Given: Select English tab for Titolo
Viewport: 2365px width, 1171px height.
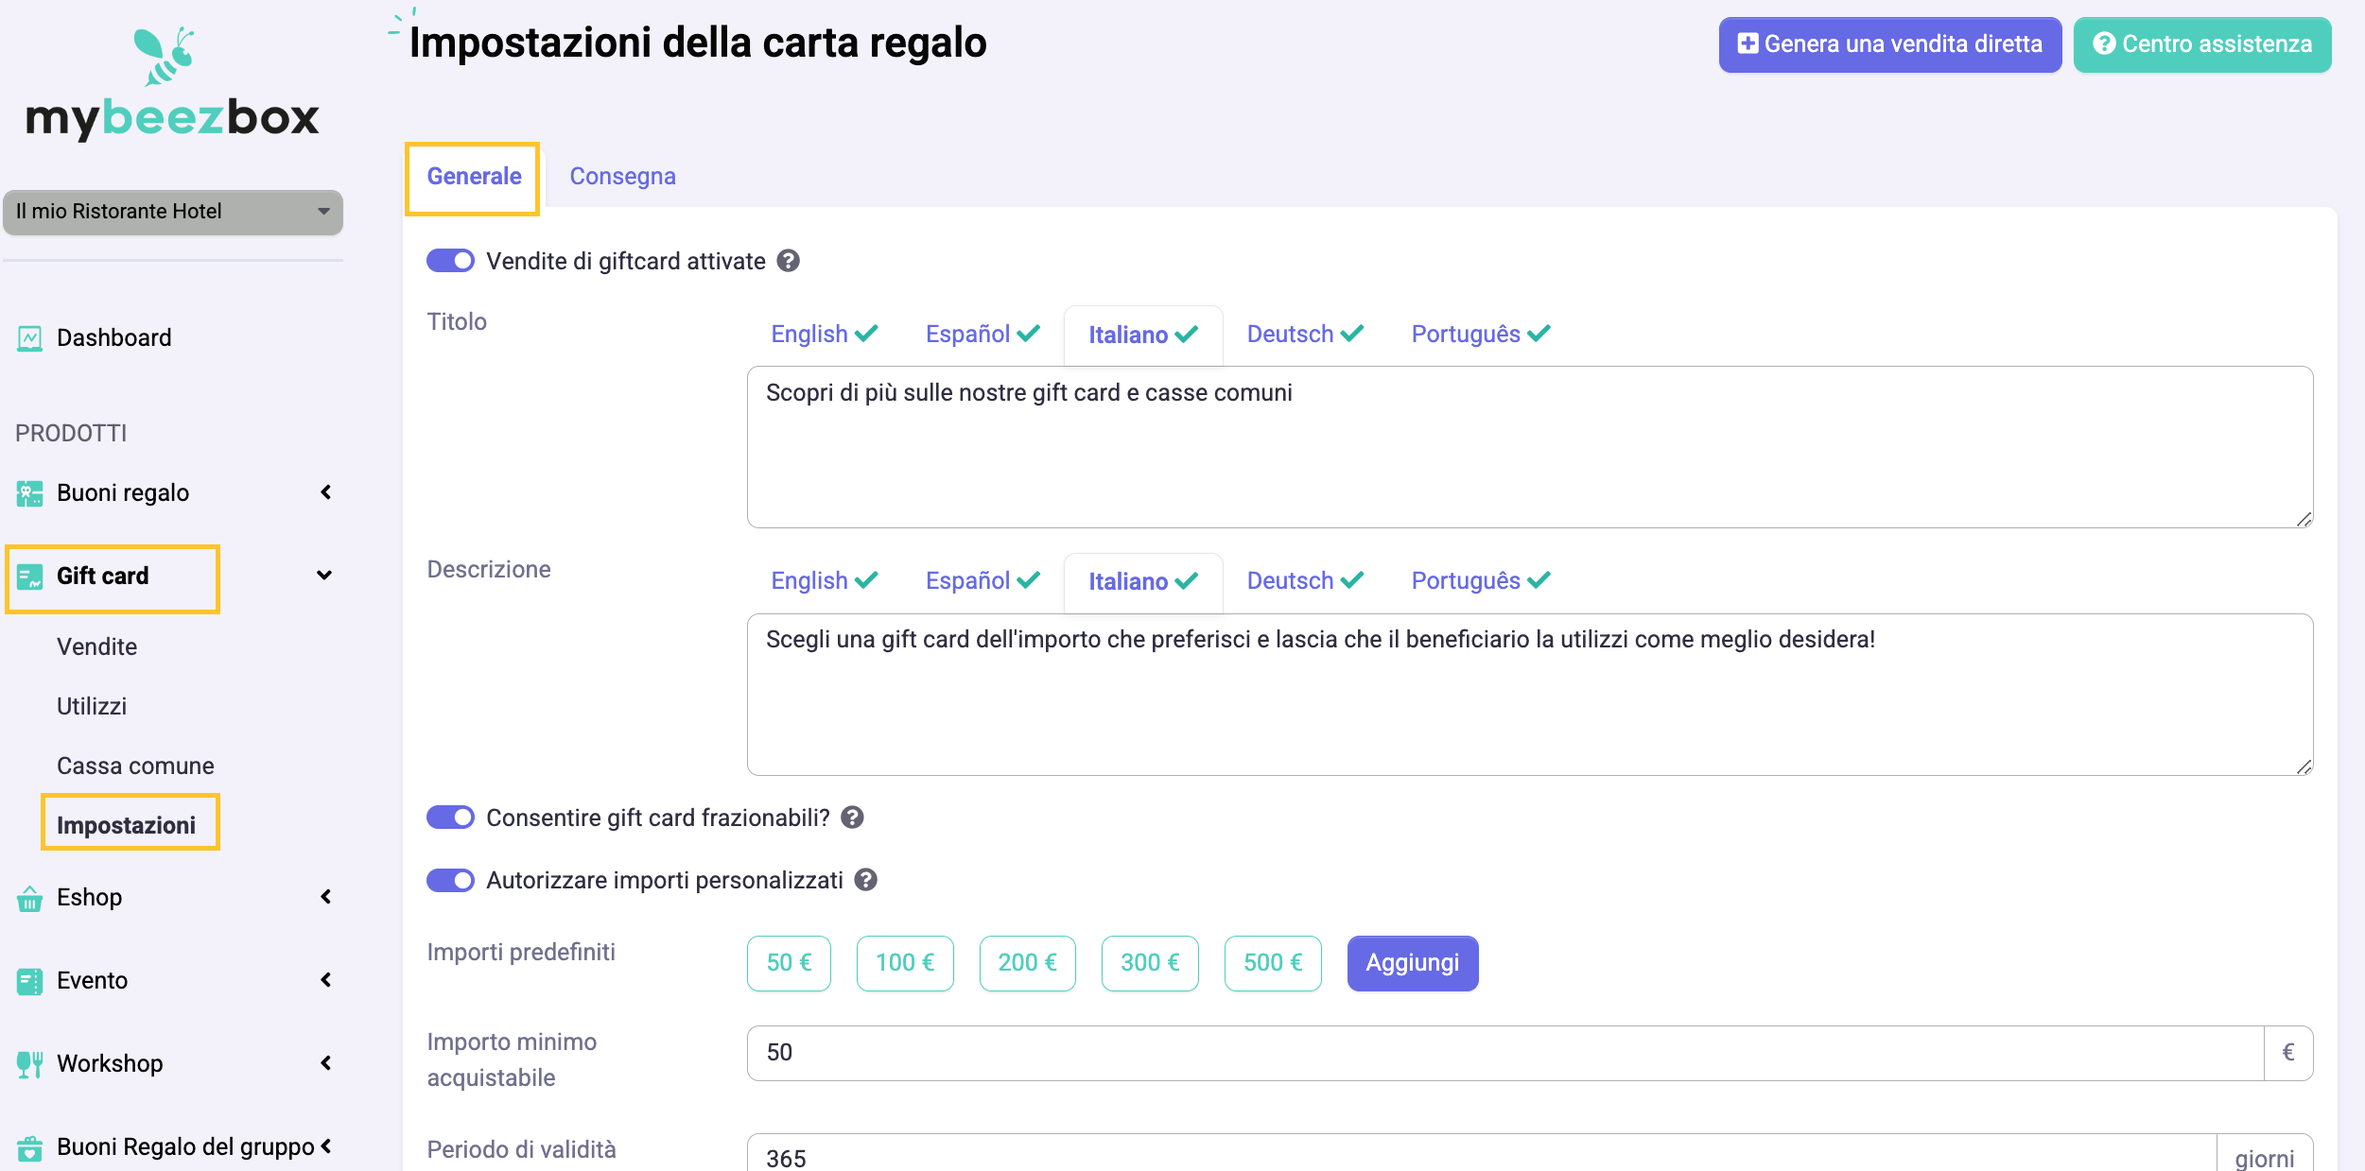Looking at the screenshot, I should point(824,334).
